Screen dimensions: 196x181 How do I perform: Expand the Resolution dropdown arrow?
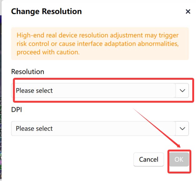click(182, 91)
